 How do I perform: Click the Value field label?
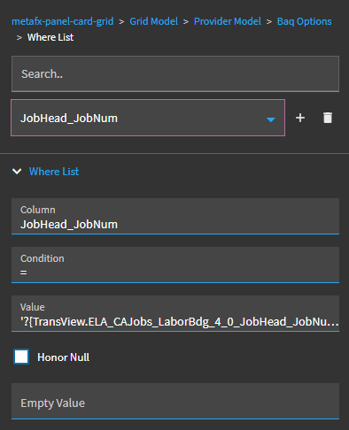(x=33, y=307)
